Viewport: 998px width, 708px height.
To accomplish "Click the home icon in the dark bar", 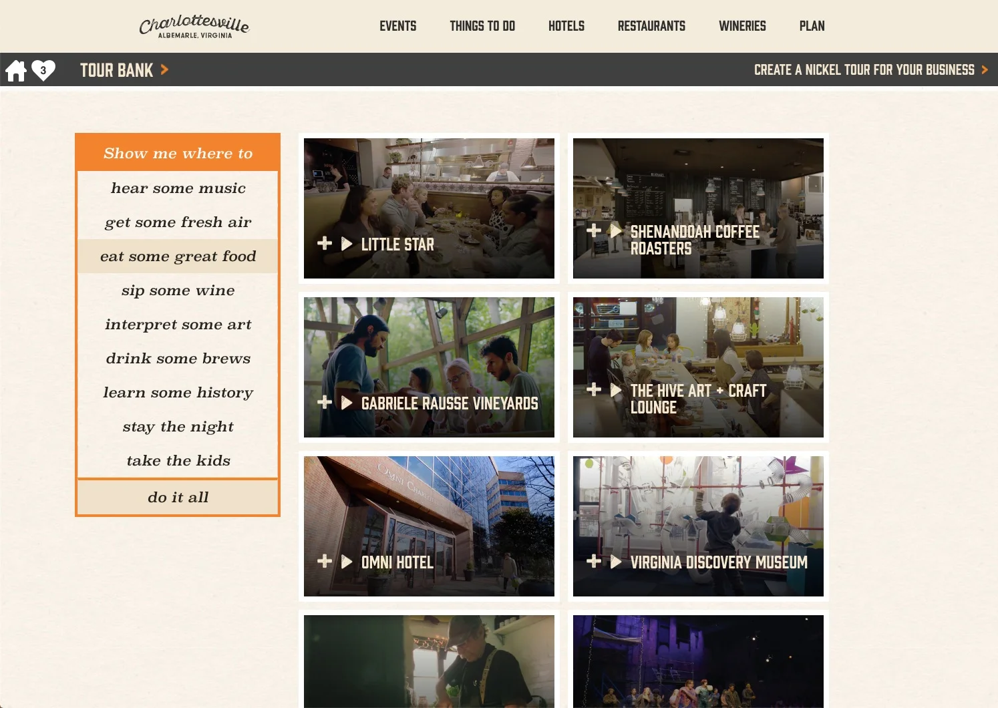I will pyautogui.click(x=16, y=70).
